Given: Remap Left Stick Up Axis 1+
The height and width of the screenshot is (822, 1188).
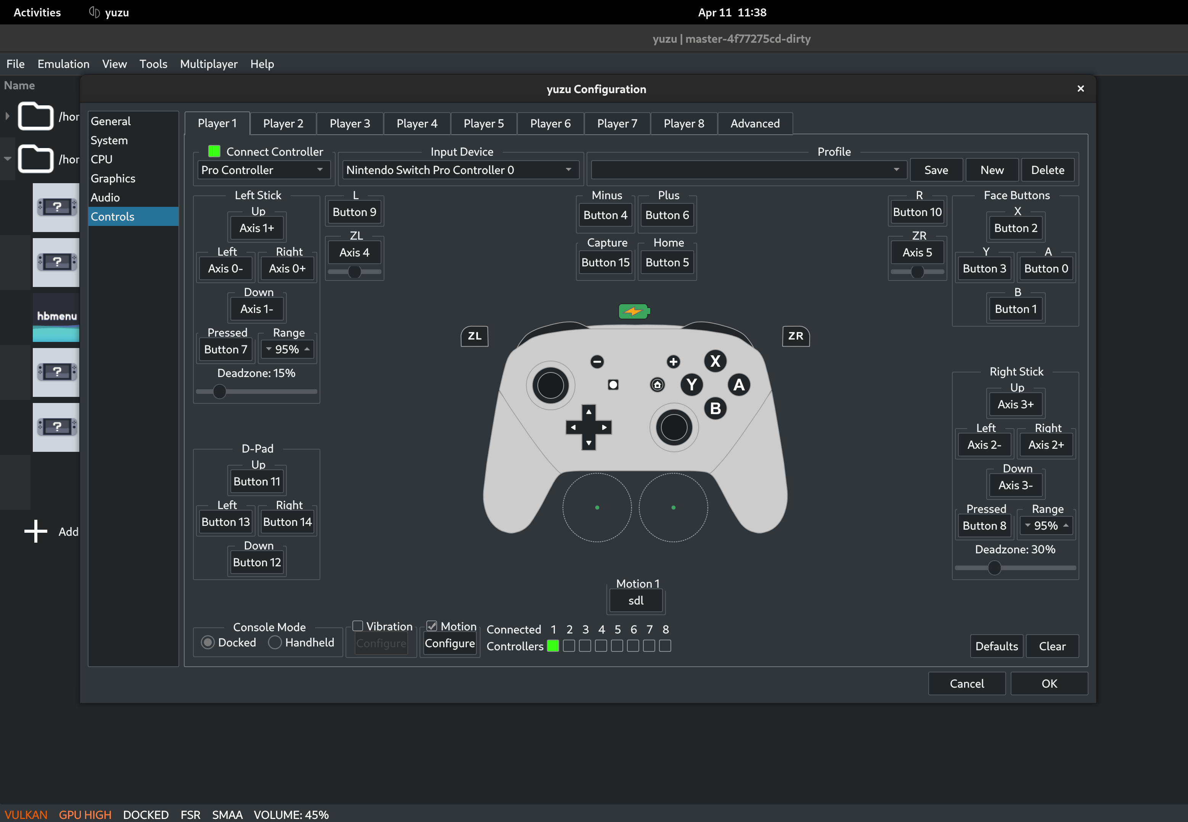Looking at the screenshot, I should point(256,228).
